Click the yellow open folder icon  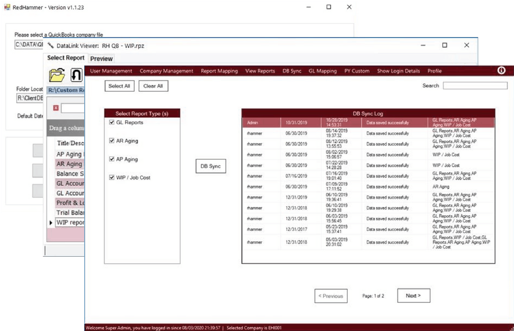pos(56,75)
